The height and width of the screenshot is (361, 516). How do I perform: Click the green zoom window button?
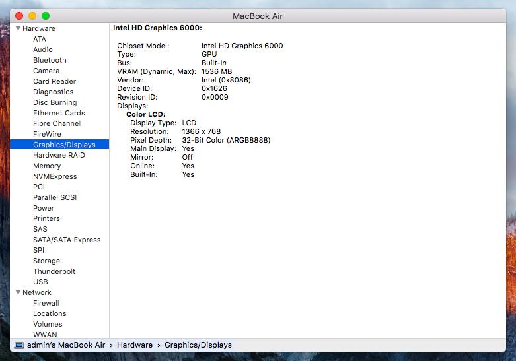click(x=46, y=16)
